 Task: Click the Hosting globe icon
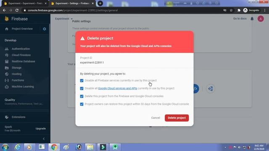point(7,74)
